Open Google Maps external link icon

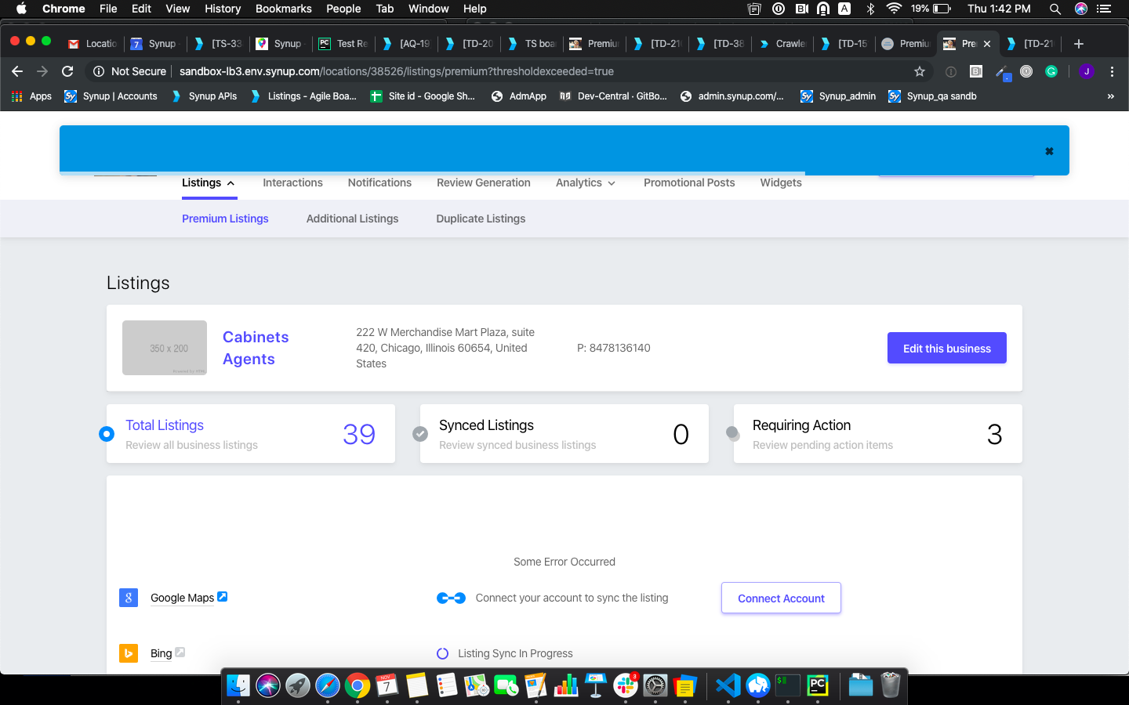(223, 597)
